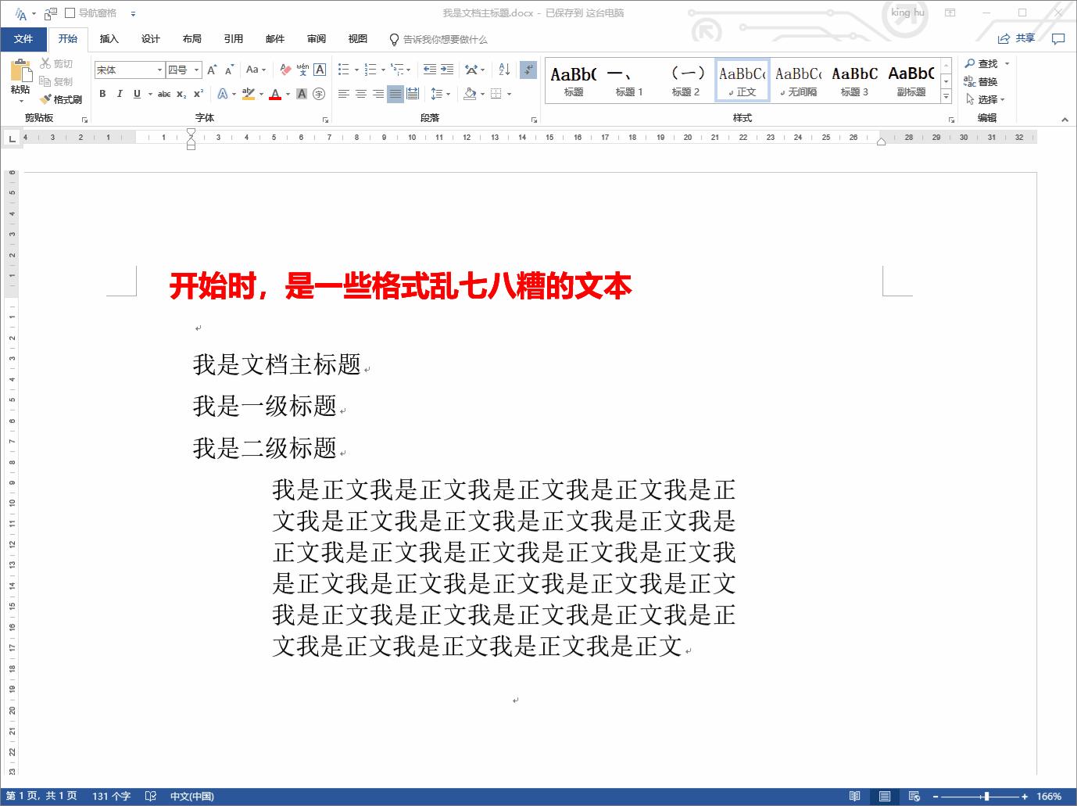Apply subscript formatting

point(182,93)
